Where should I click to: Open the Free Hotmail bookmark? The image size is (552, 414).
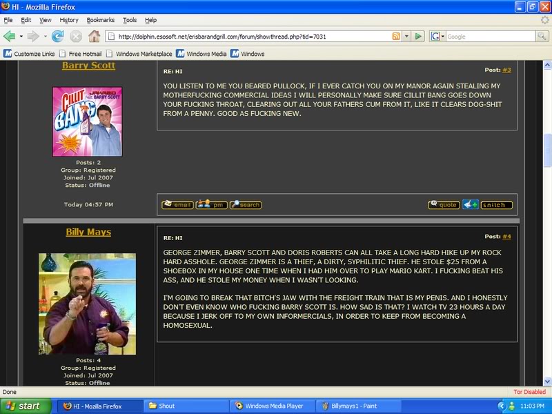[x=81, y=54]
